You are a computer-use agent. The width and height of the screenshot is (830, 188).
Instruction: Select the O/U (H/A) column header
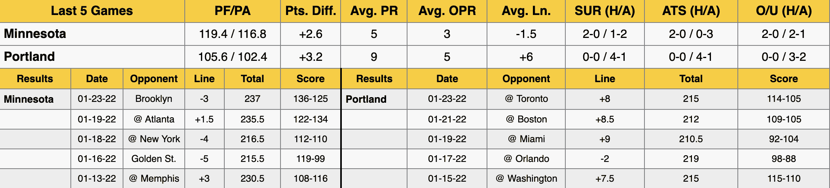784,11
